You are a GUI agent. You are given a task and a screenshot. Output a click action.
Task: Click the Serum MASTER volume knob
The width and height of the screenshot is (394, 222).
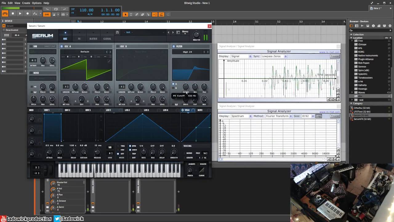click(x=196, y=35)
